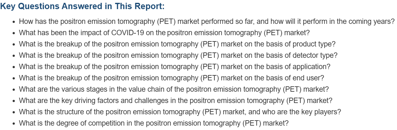
Task: Click the question about PET market performance so far
Action: 207,22
